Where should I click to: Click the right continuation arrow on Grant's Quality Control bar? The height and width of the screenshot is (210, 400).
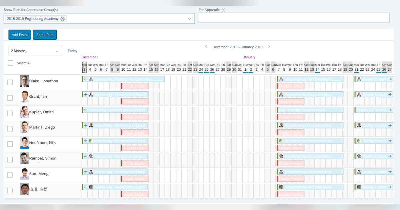390,94
